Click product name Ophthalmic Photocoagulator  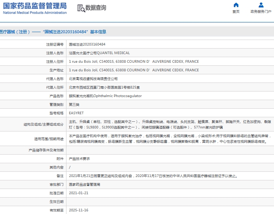click(x=105, y=96)
